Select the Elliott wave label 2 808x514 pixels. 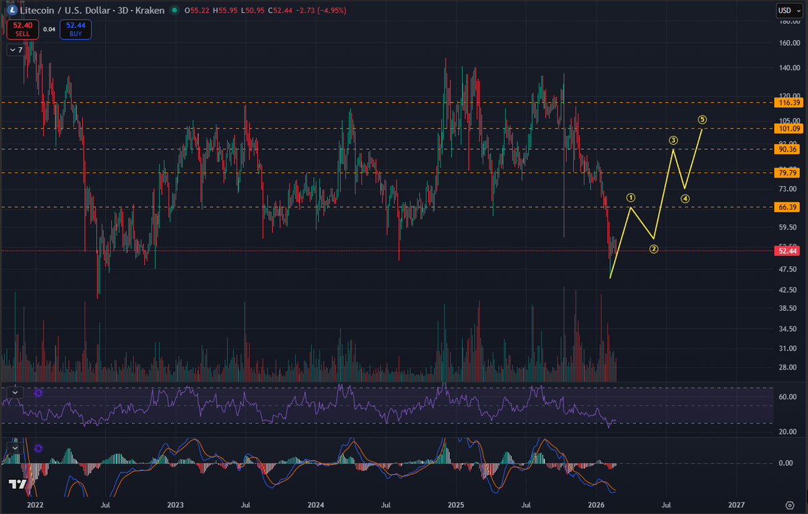coord(654,249)
